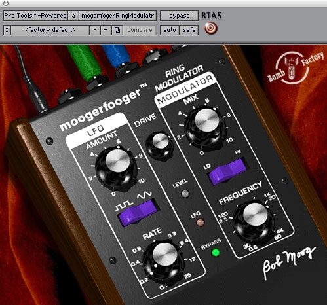This screenshot has height=305, width=327.
Task: Click the Bomb Factory logo
Action: click(295, 67)
